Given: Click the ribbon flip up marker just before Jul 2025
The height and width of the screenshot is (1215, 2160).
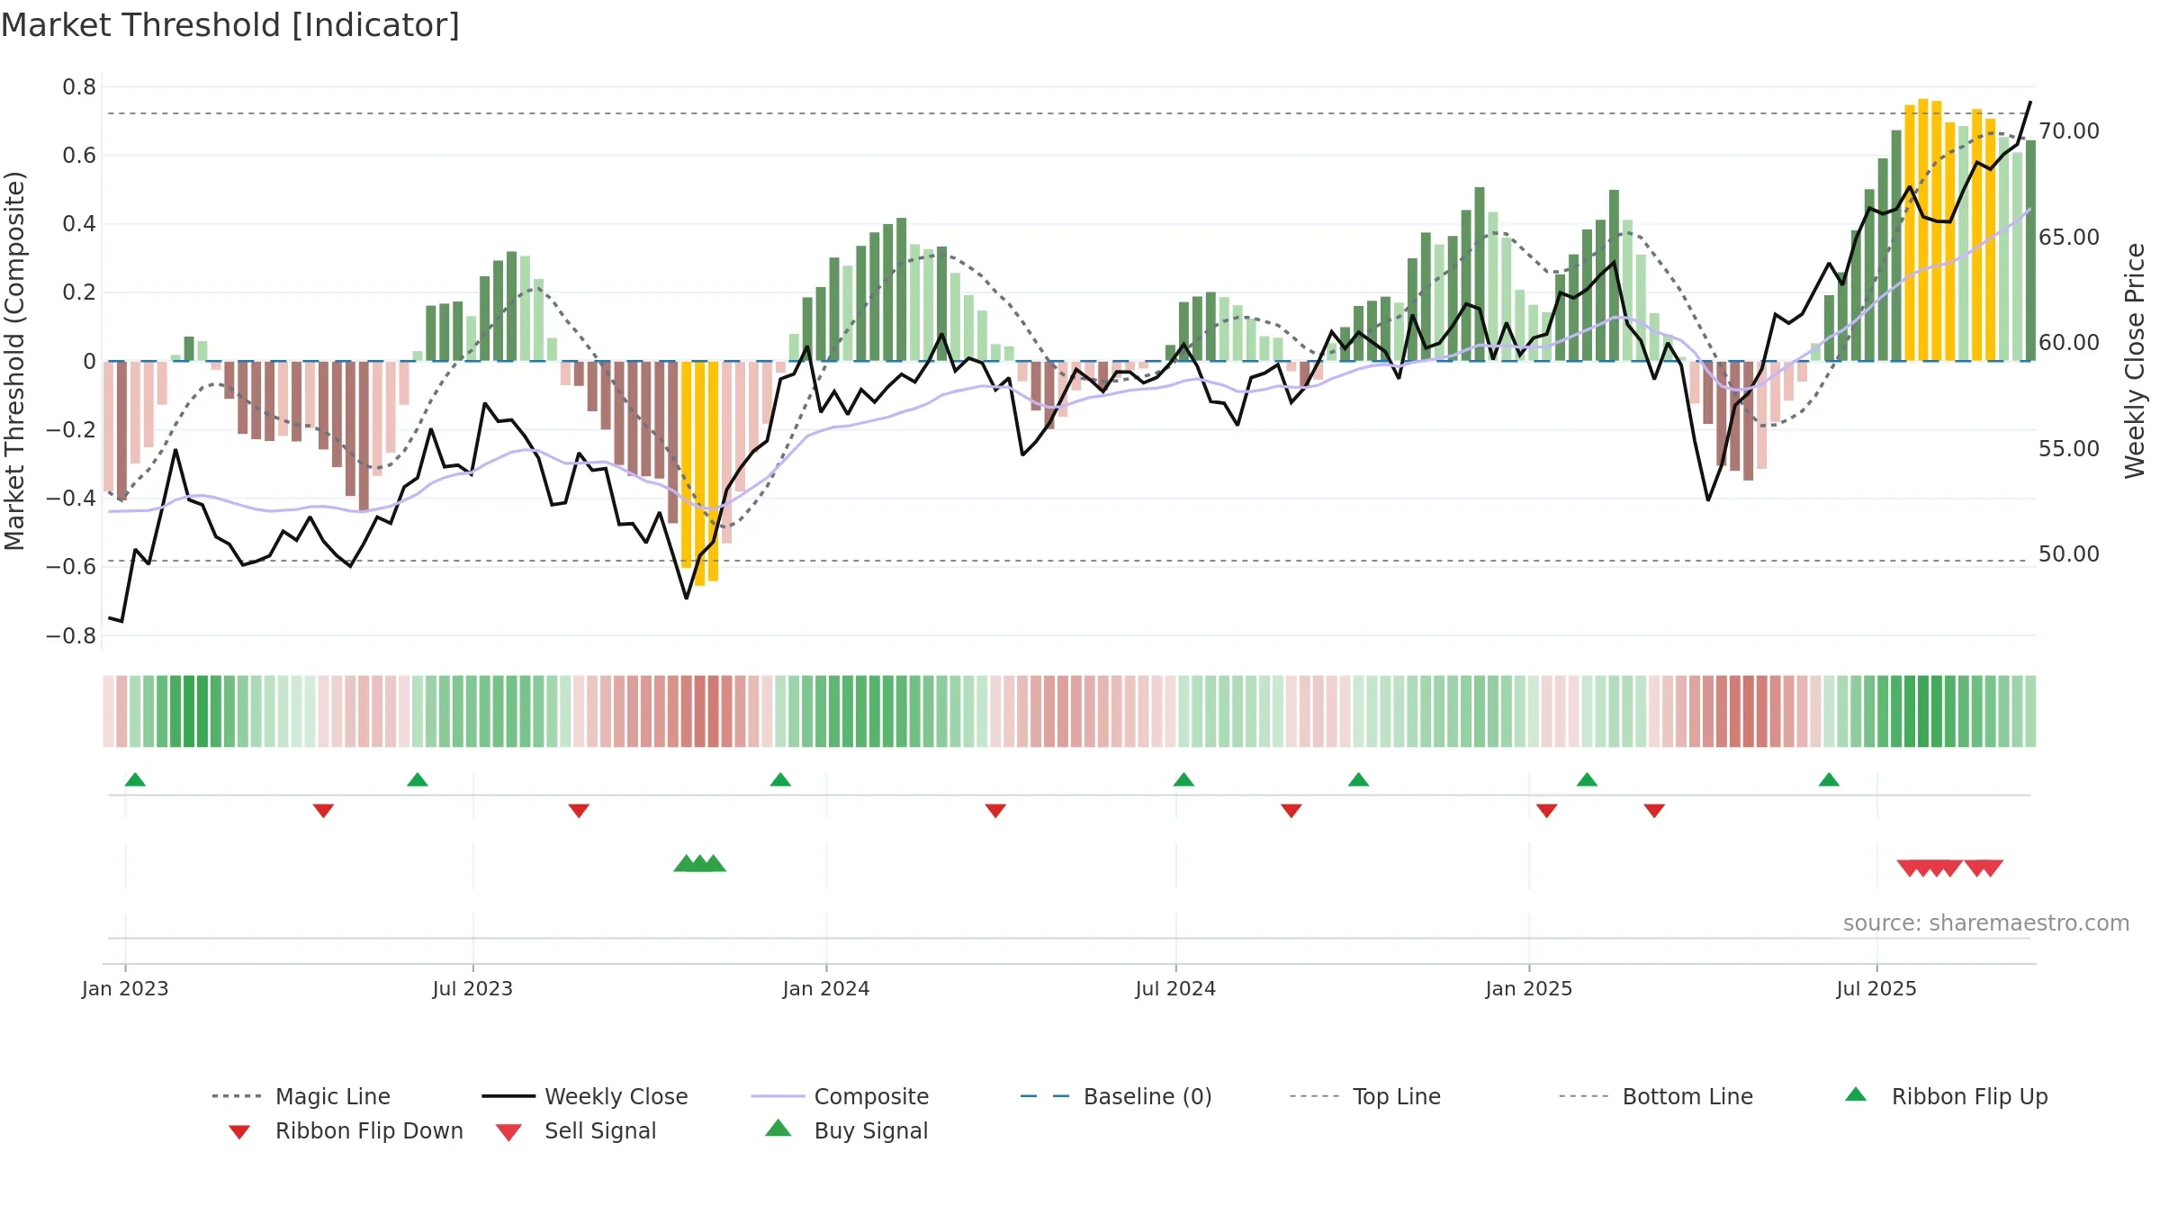Looking at the screenshot, I should coord(1829,779).
